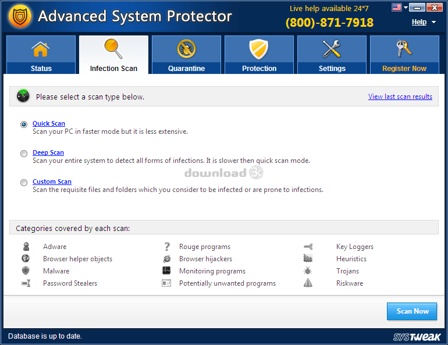Click the Riskware warning triangle icon
The width and height of the screenshot is (448, 345).
click(308, 283)
